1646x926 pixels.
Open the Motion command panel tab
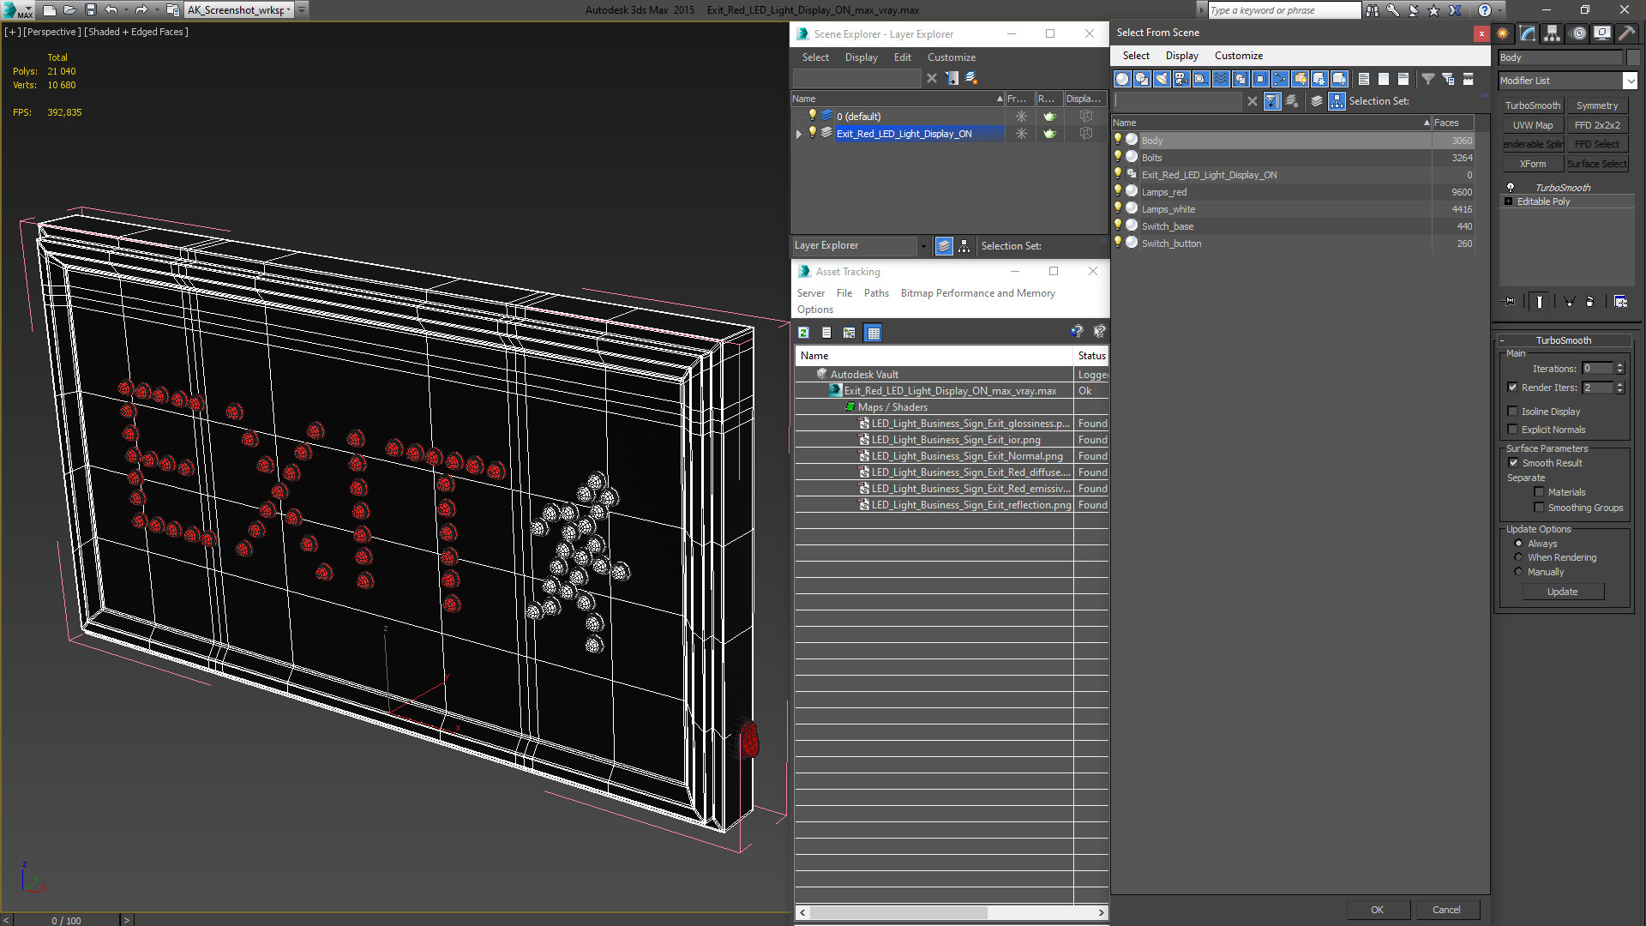pos(1578,33)
